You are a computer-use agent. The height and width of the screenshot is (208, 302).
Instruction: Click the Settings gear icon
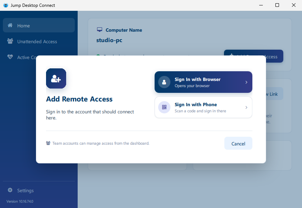click(10, 190)
